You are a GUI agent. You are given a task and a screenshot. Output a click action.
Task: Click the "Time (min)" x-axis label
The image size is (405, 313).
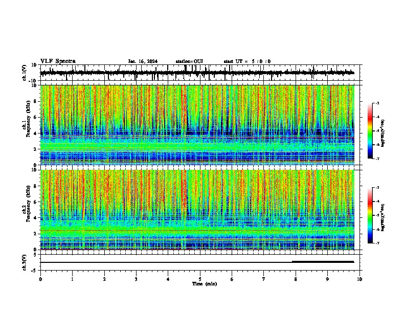tap(205, 284)
